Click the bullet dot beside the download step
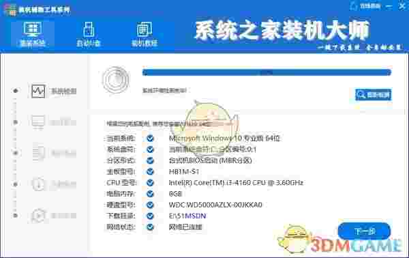The height and width of the screenshot is (258, 409). 16,184
